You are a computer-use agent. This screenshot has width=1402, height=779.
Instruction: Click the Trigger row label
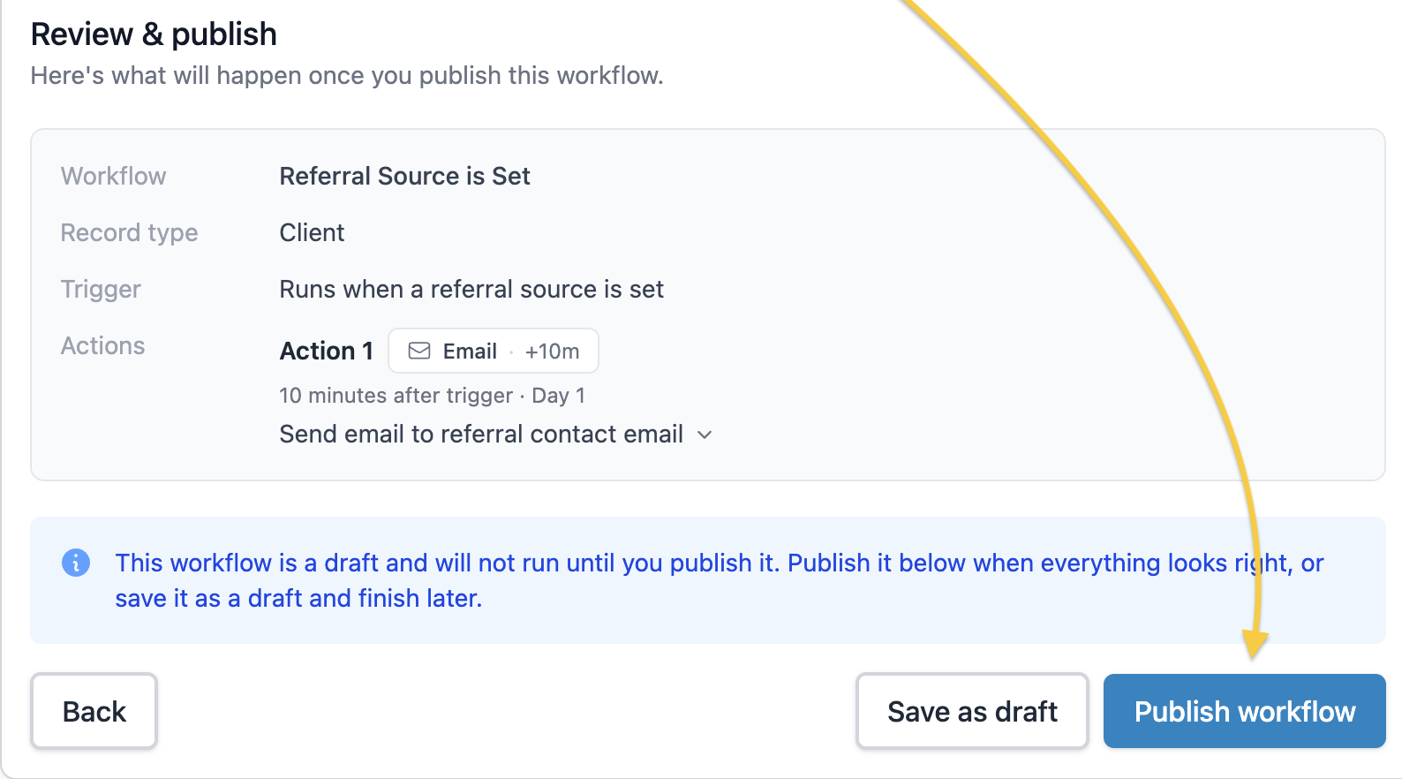(x=101, y=289)
